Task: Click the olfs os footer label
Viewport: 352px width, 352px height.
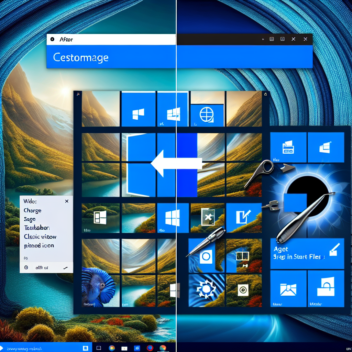Action: [x=42, y=267]
